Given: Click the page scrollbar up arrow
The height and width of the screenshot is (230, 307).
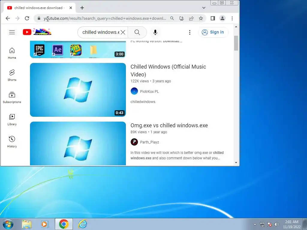Looking at the screenshot, I should (236, 27).
